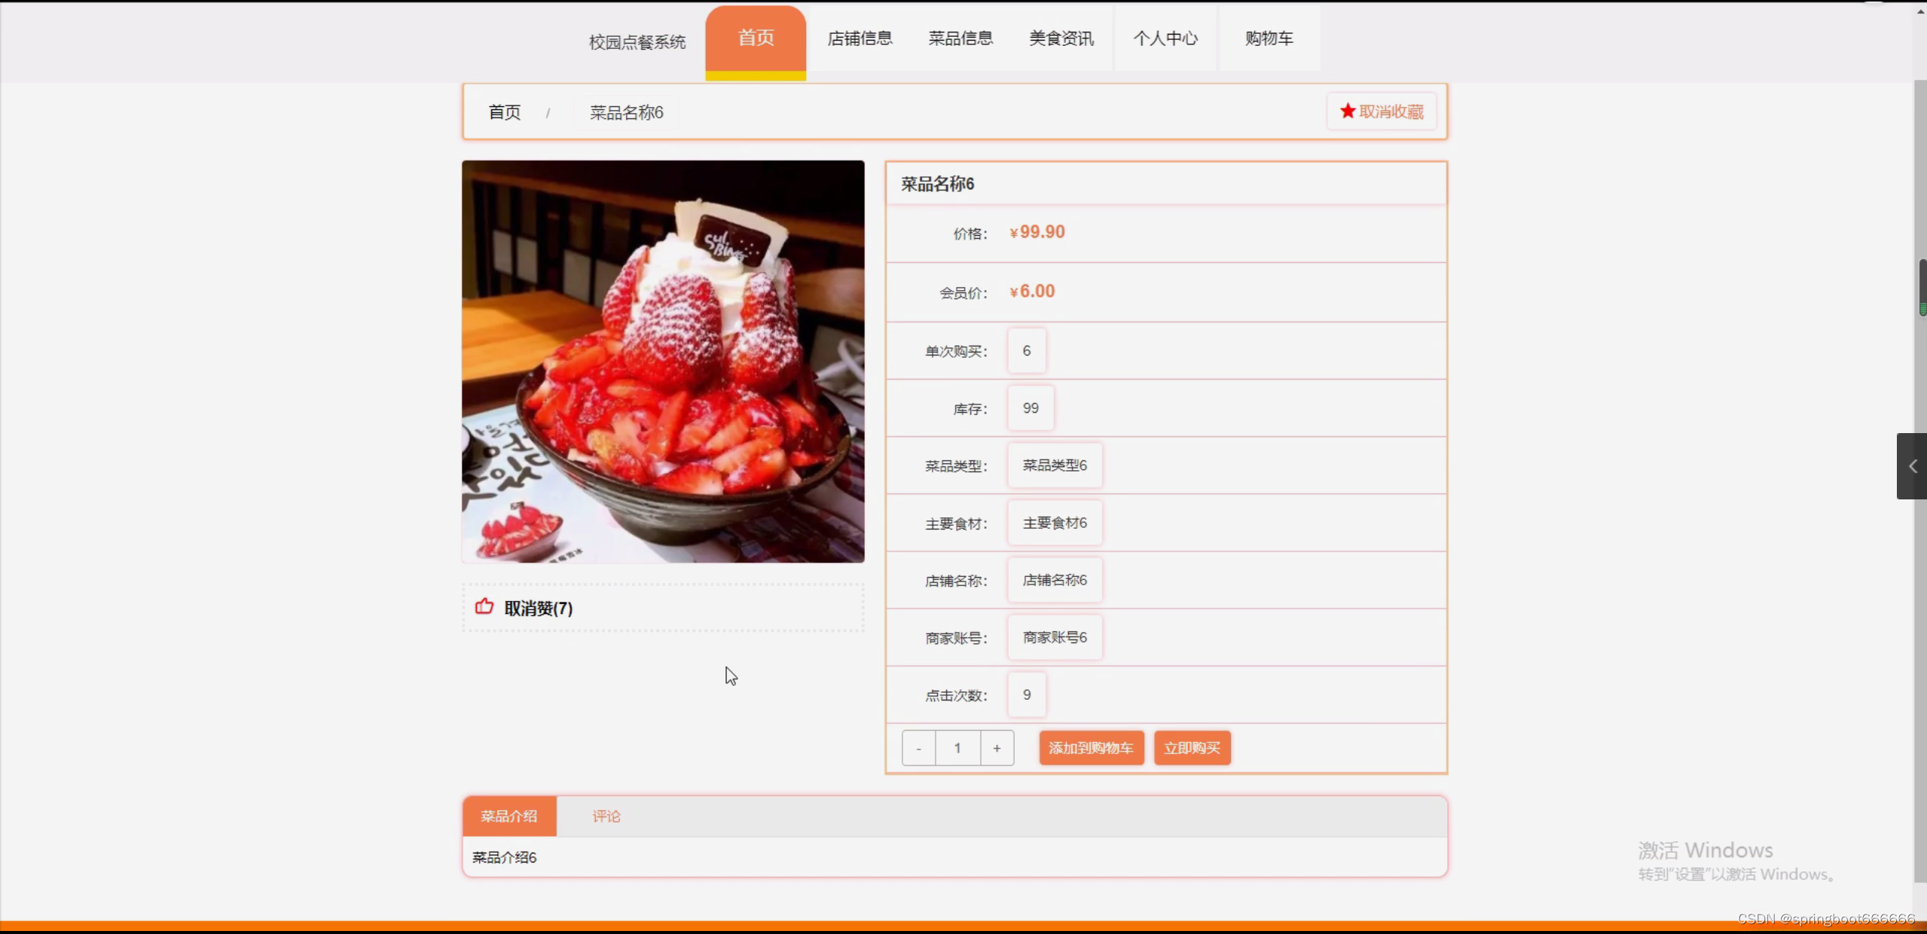
Task: Increase quantity with the plus button
Action: [997, 748]
